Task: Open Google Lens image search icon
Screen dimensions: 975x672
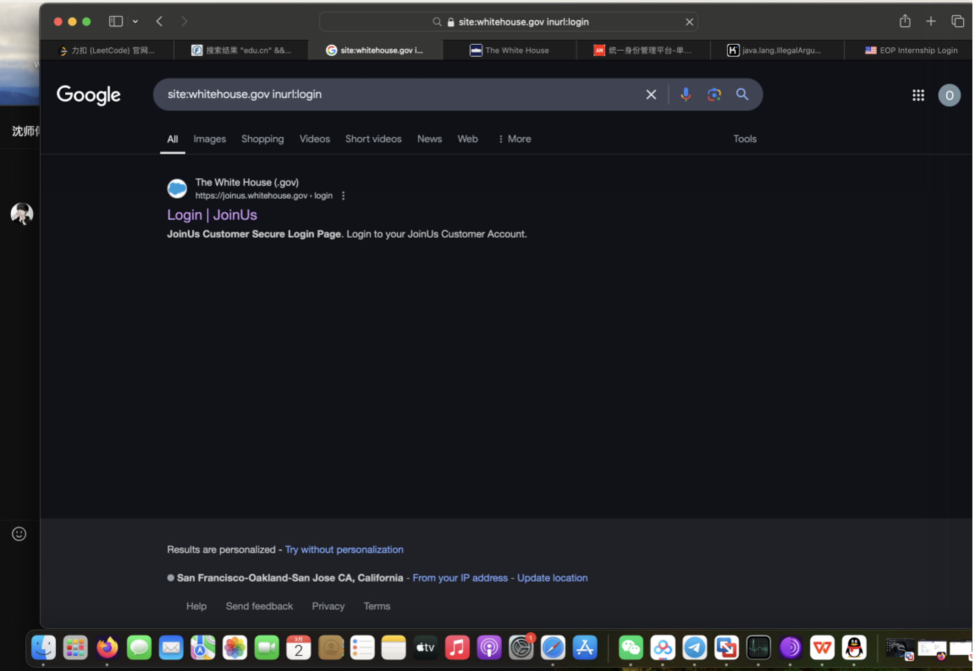Action: click(714, 94)
